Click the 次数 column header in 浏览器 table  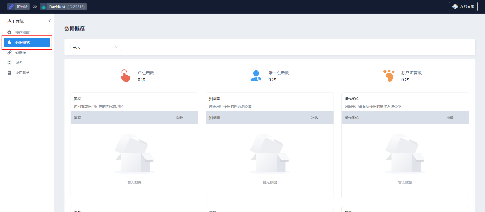point(315,118)
